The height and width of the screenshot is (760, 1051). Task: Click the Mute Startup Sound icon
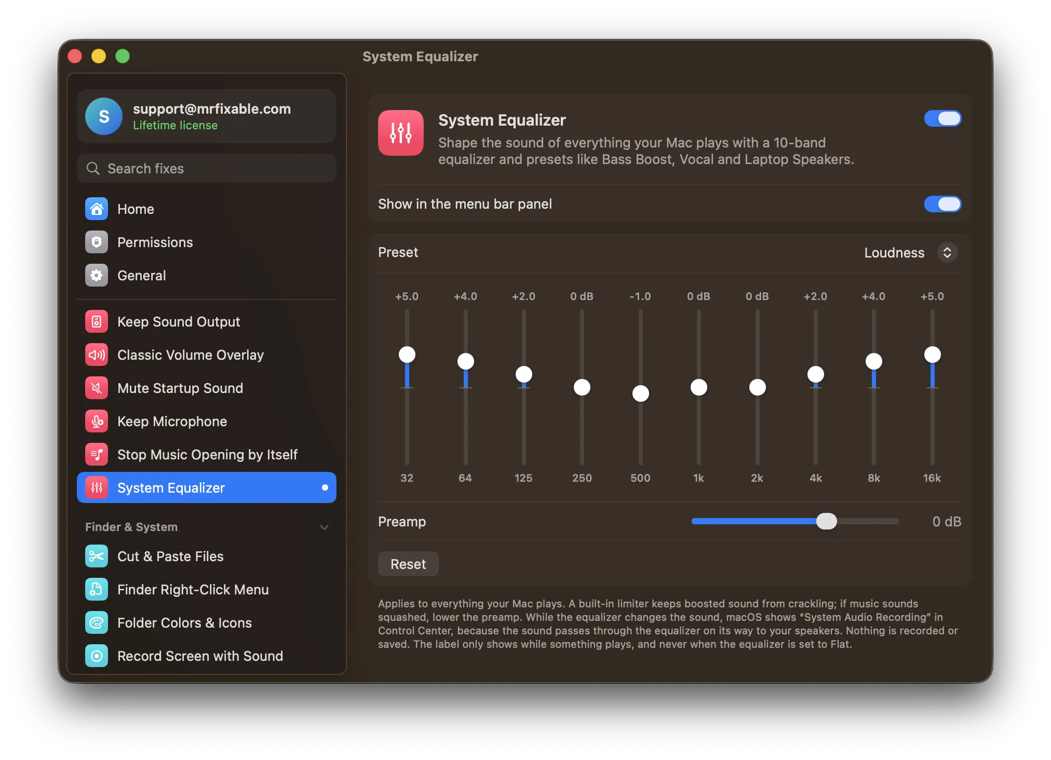click(x=97, y=388)
